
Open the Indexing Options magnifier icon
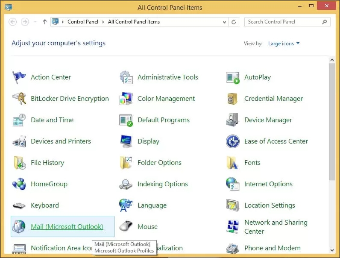(x=126, y=184)
